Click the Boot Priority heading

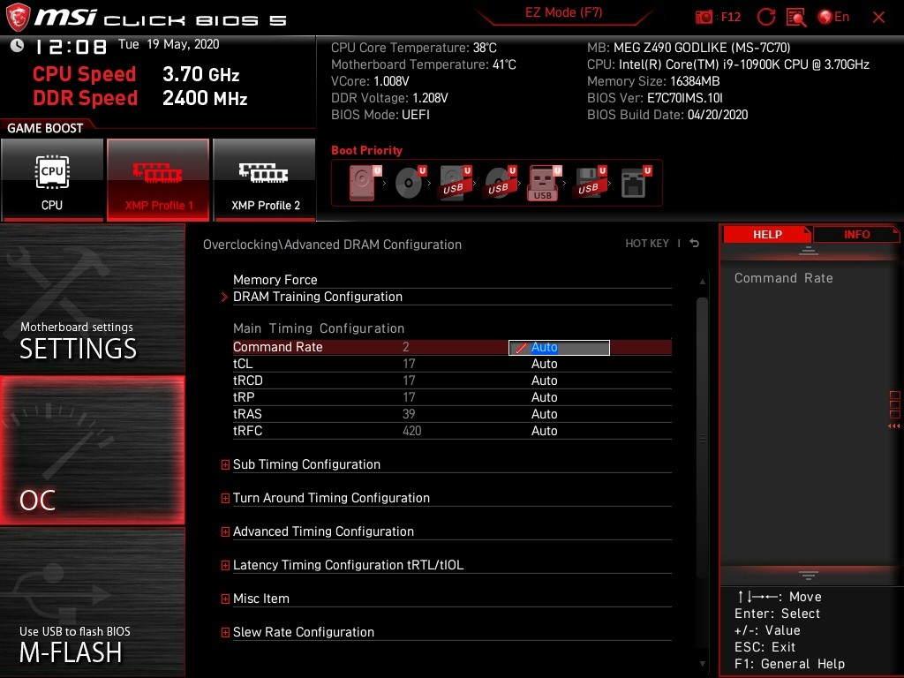(366, 150)
